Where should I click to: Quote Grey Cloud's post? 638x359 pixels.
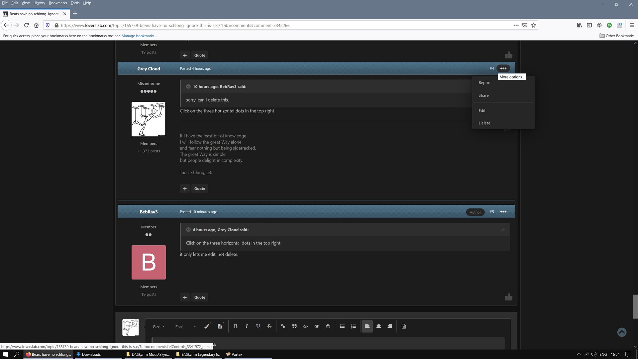(x=200, y=188)
